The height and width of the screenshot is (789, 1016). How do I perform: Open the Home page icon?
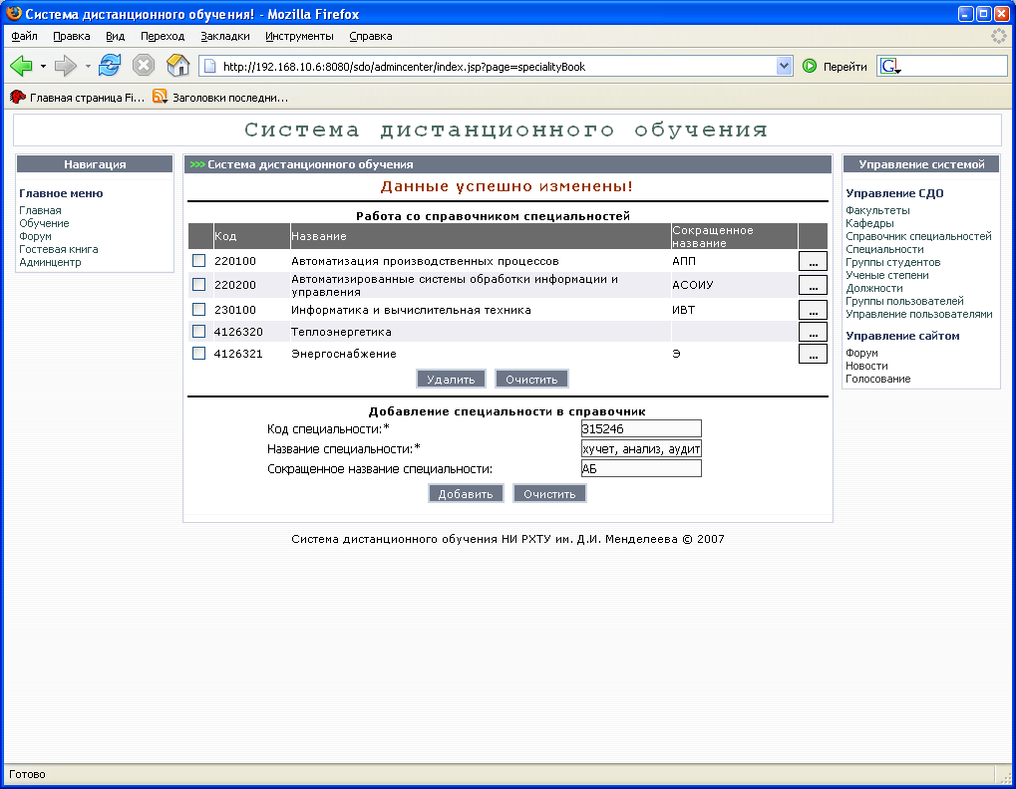click(x=177, y=66)
